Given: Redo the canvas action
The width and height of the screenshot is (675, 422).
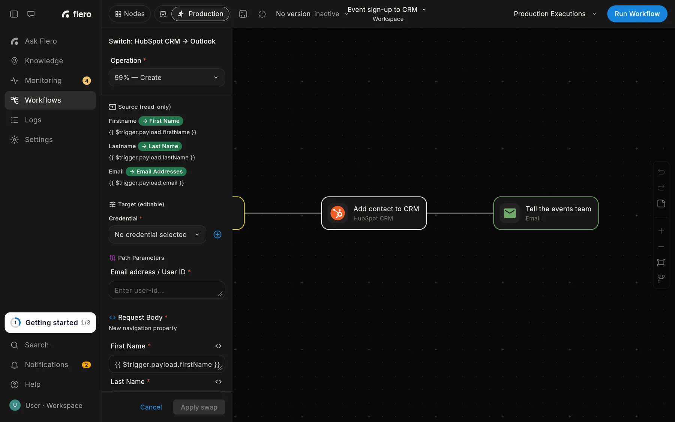Looking at the screenshot, I should point(661,188).
